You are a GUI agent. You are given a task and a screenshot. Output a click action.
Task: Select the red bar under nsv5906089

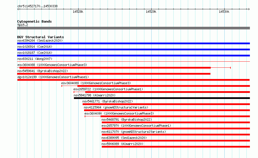click(176, 147)
